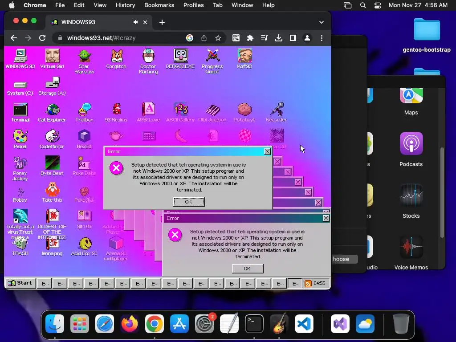
Task: Launch DEFRG32.EXE icon
Action: point(180,59)
